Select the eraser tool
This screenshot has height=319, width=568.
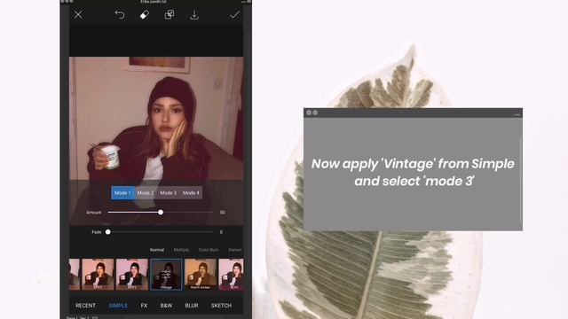[144, 15]
